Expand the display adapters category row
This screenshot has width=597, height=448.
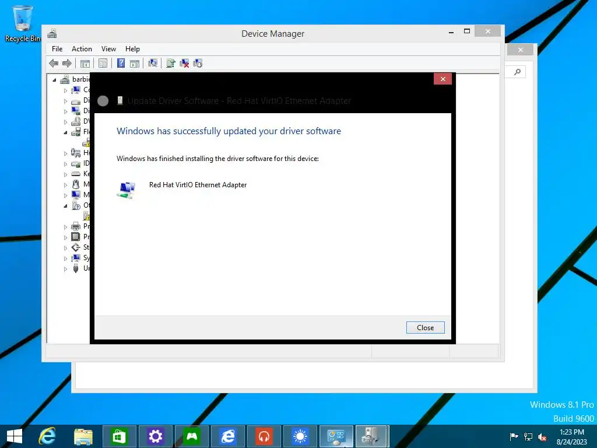coord(65,111)
